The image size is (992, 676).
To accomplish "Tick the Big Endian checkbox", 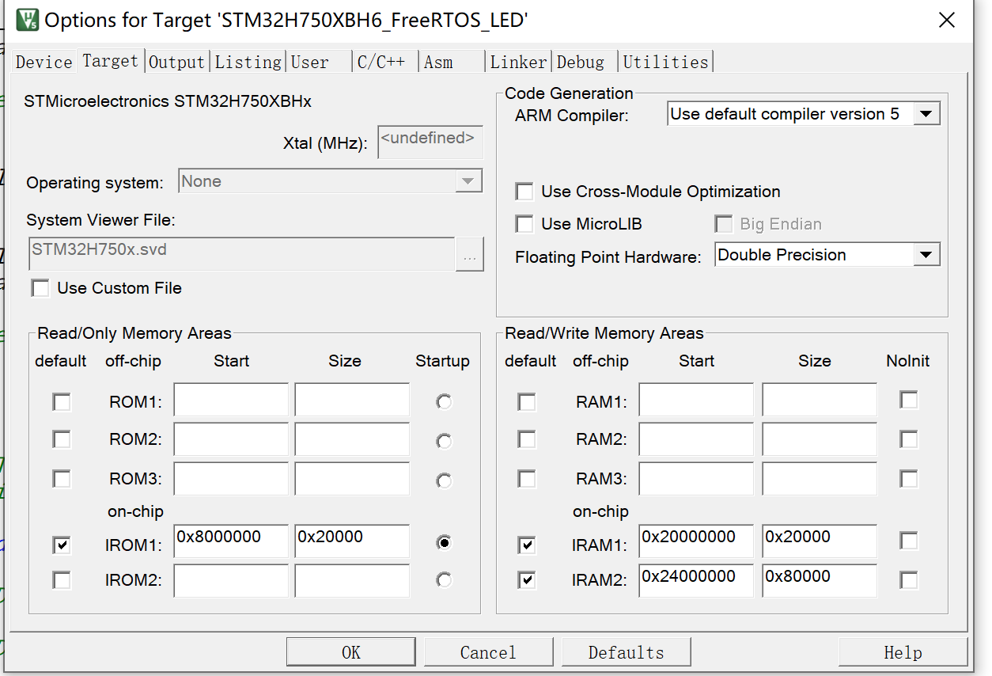I will click(x=723, y=224).
